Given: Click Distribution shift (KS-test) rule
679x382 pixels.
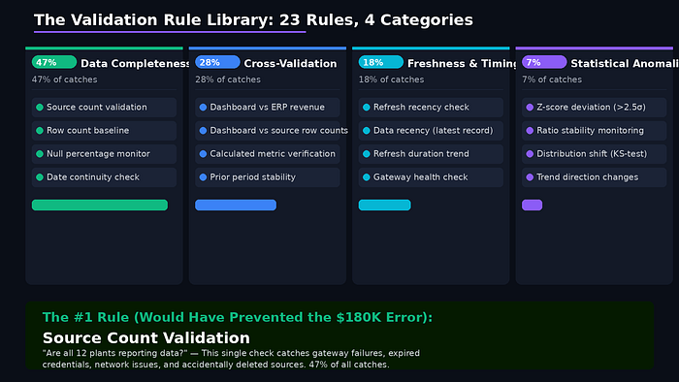Looking at the screenshot, I should tap(594, 154).
